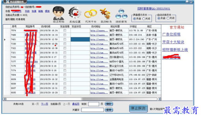Select highlighted 发送状态 cell in row 7401

click(80, 39)
